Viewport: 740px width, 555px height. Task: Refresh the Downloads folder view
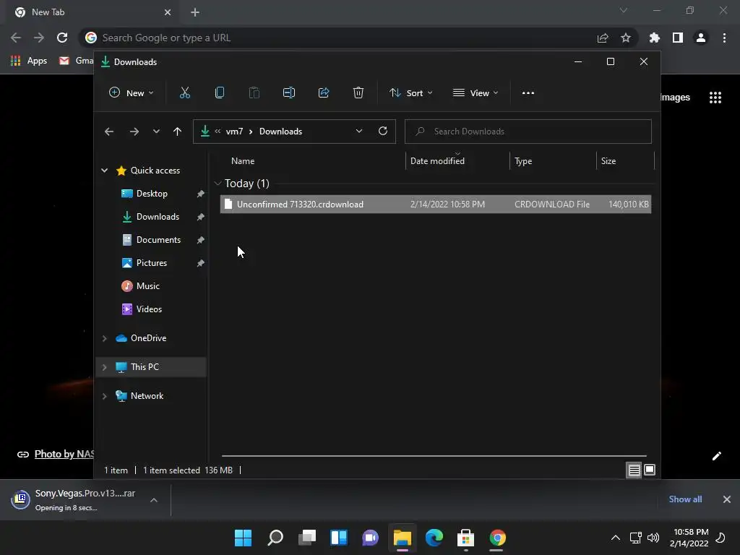(x=383, y=132)
